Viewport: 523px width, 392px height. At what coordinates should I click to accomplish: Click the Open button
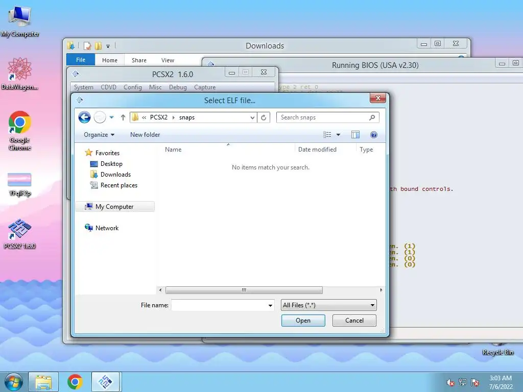(303, 321)
